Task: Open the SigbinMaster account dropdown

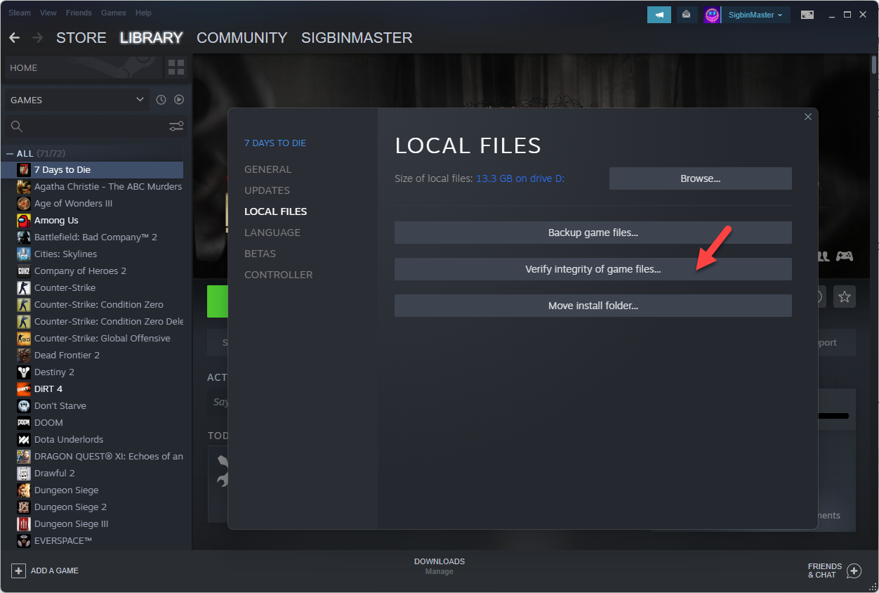Action: click(x=755, y=15)
